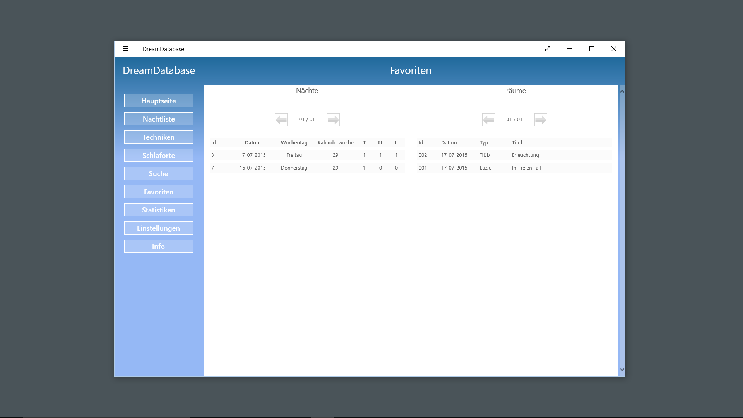Click the fullscreen expand arrows icon
Screen dimensions: 743x418
(548, 49)
